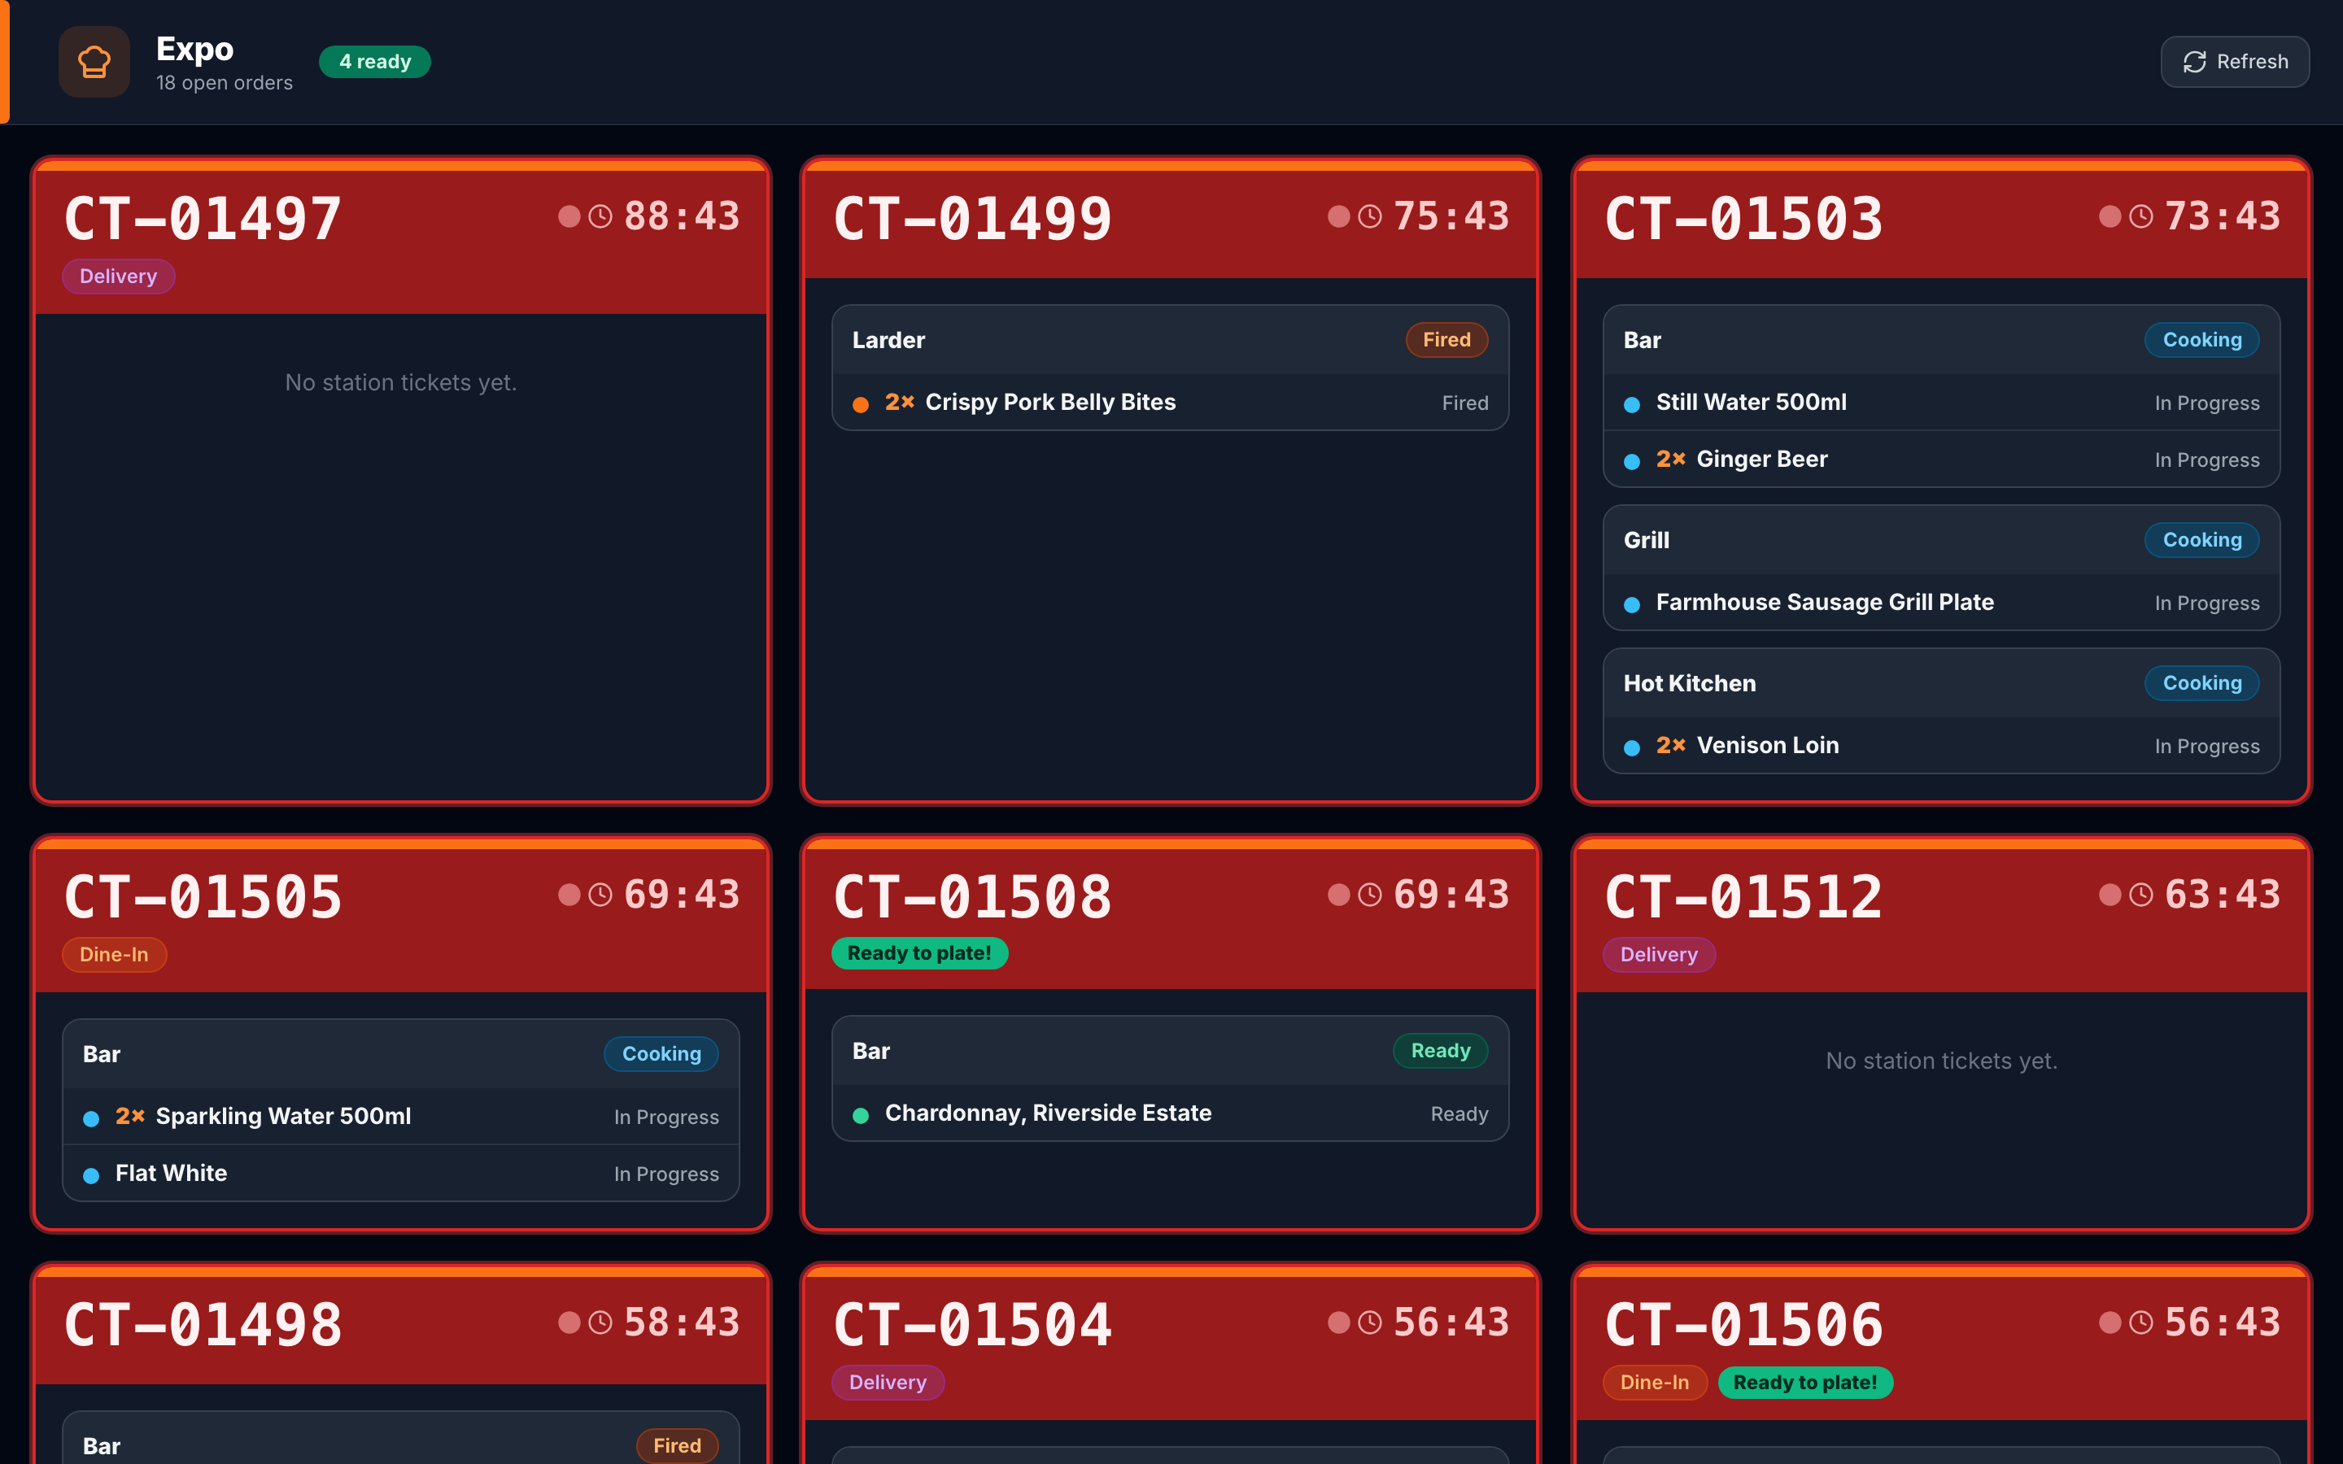Click the clock icon on CT-01506

pyautogui.click(x=2141, y=1322)
